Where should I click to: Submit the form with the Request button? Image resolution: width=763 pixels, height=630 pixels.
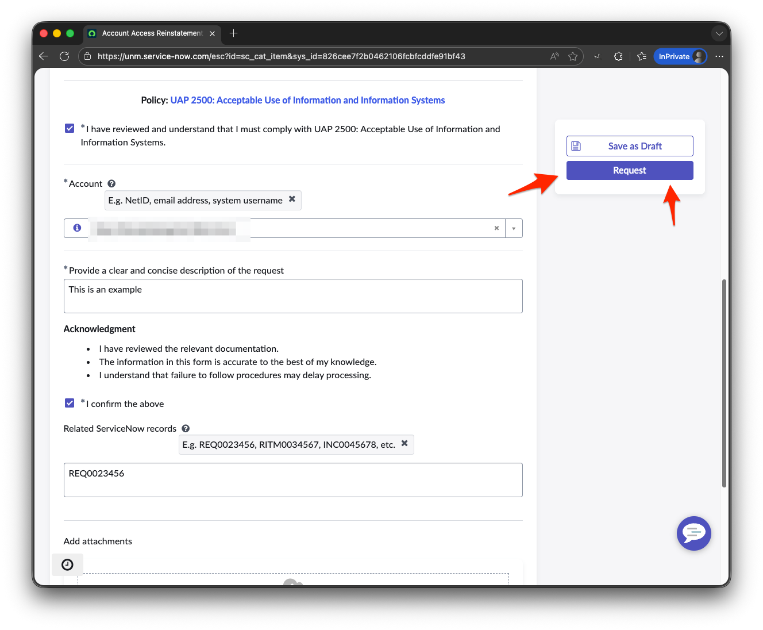pyautogui.click(x=630, y=170)
